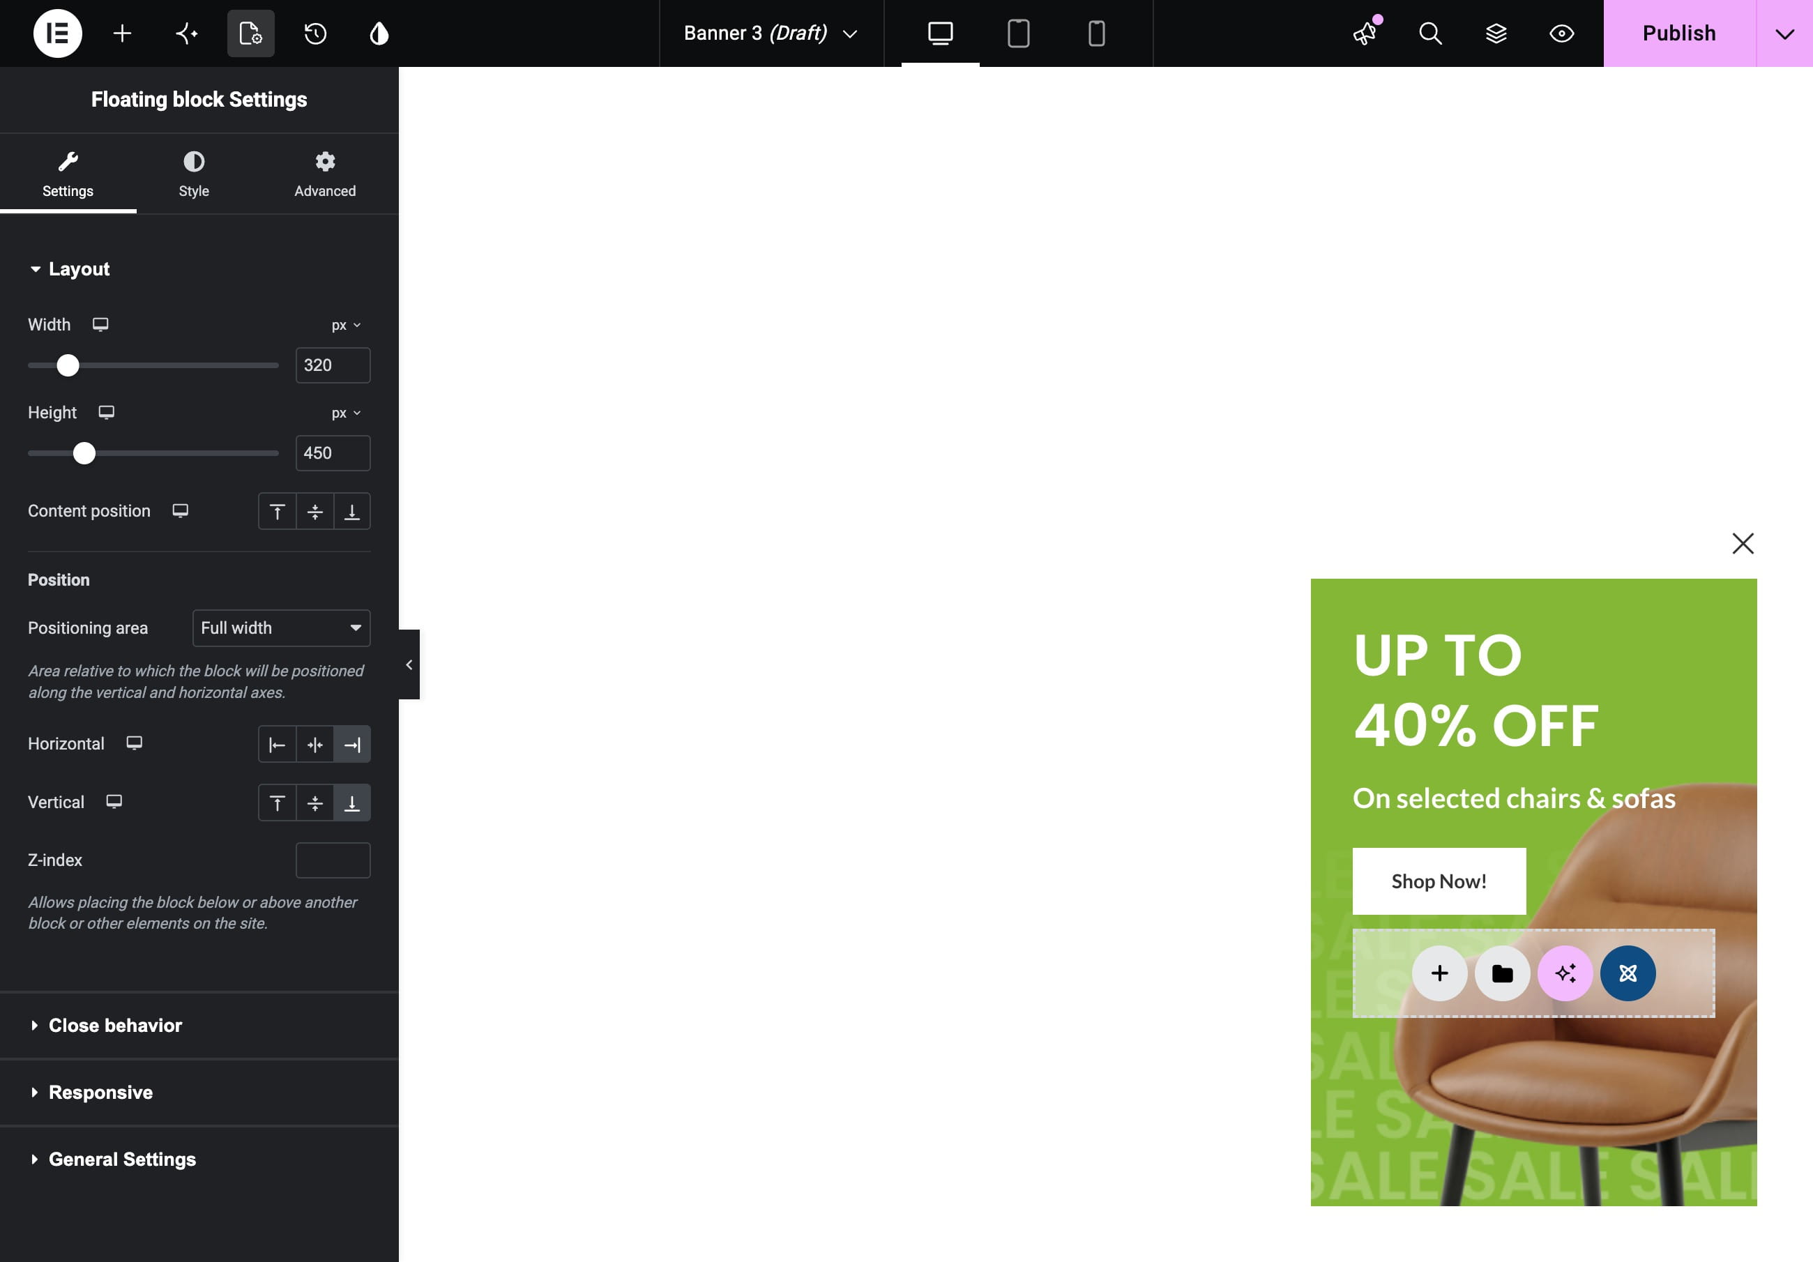1813x1262 pixels.
Task: Switch to the Advanced tab
Action: (x=324, y=174)
